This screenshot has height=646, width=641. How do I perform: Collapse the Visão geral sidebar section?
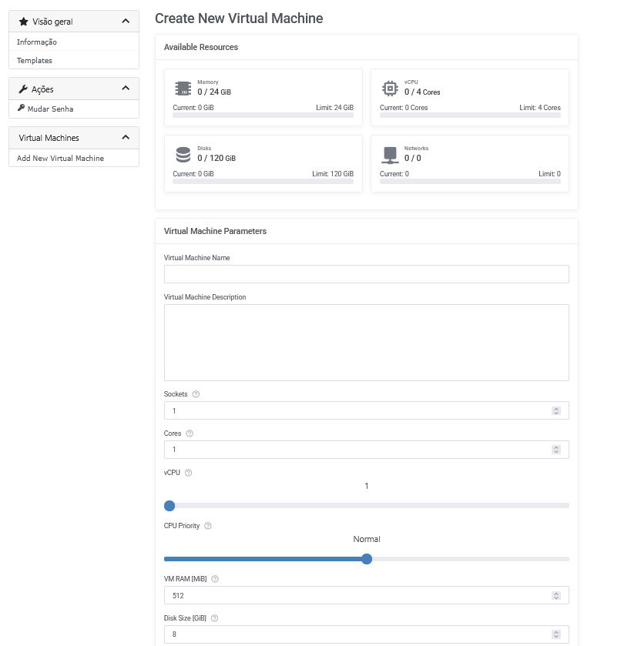click(x=126, y=22)
